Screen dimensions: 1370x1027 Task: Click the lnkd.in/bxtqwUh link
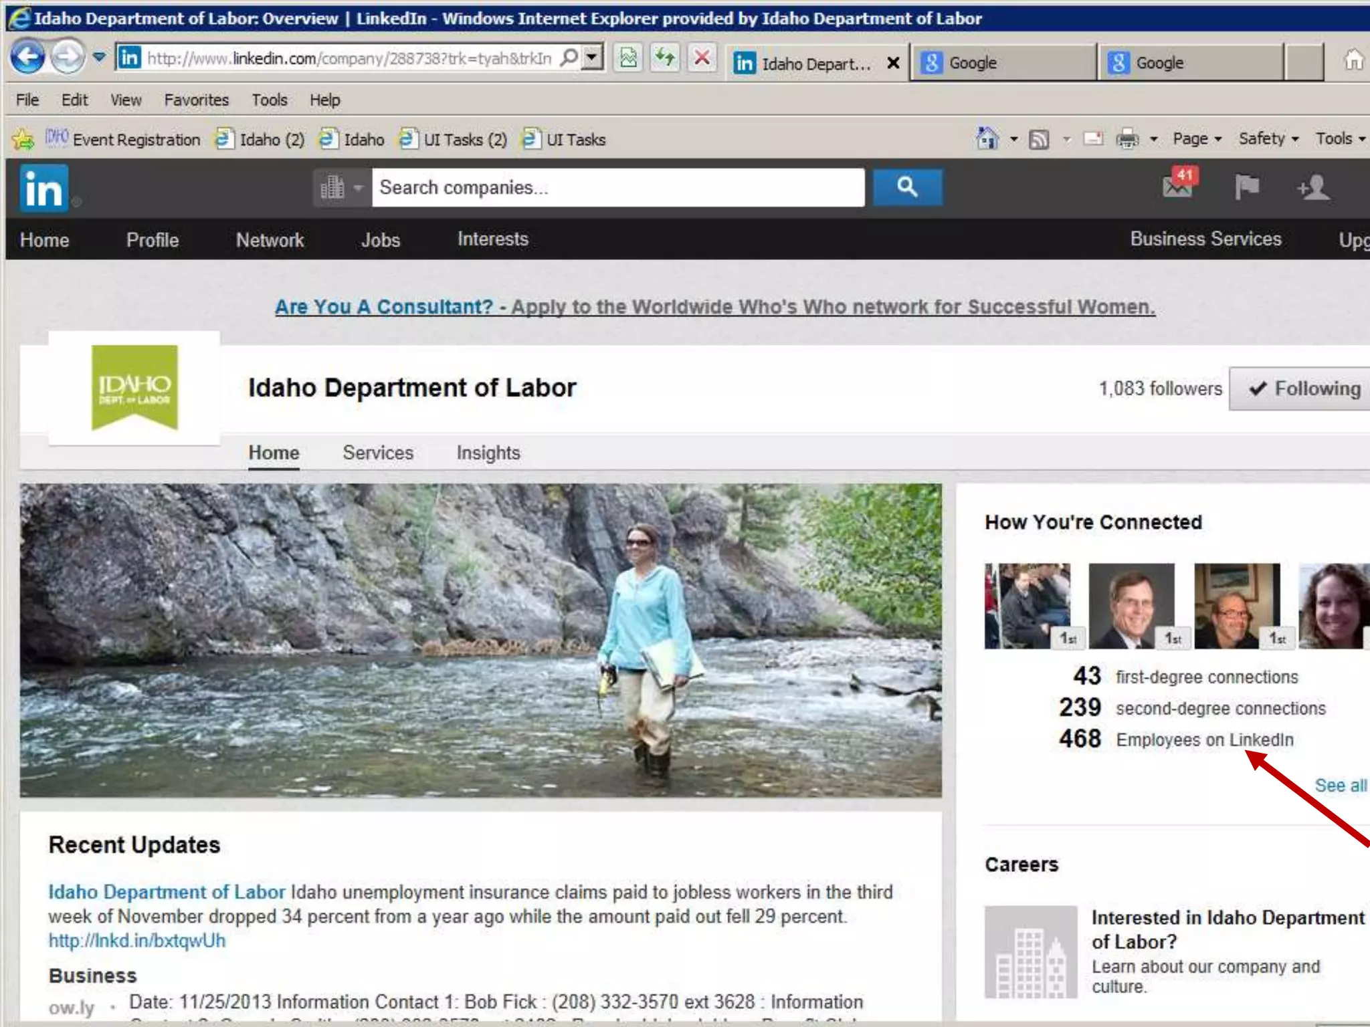137,941
